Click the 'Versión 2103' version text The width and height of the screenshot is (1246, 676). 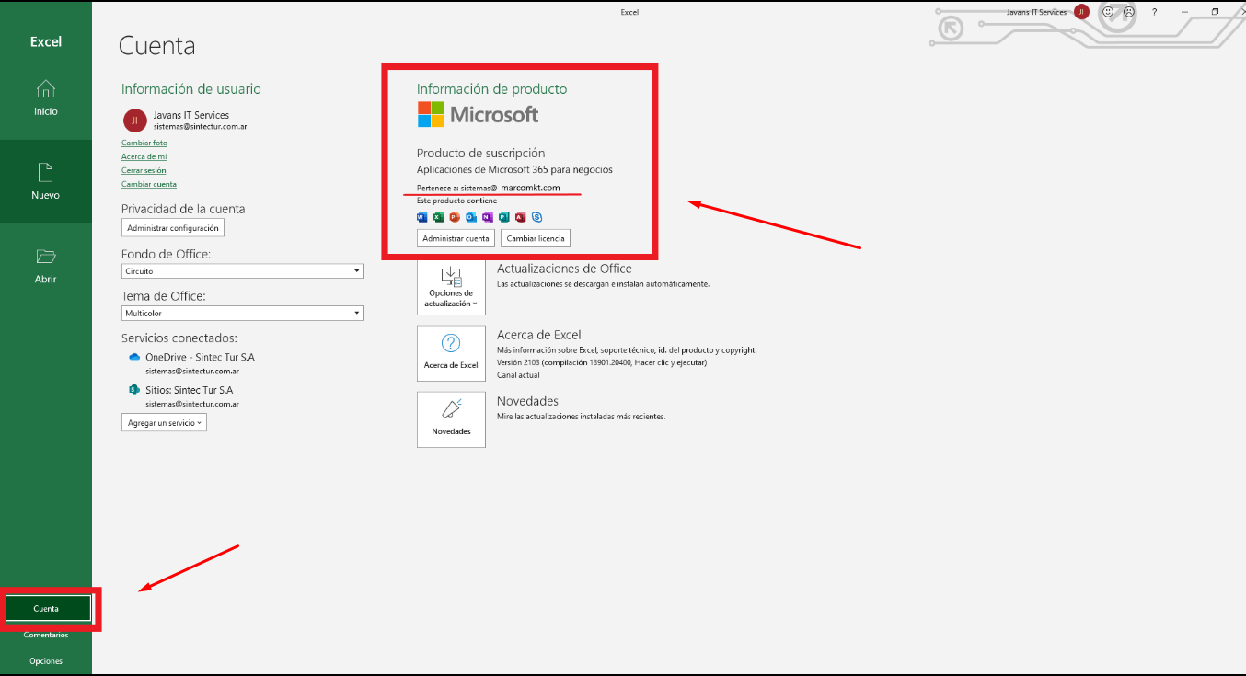602,362
